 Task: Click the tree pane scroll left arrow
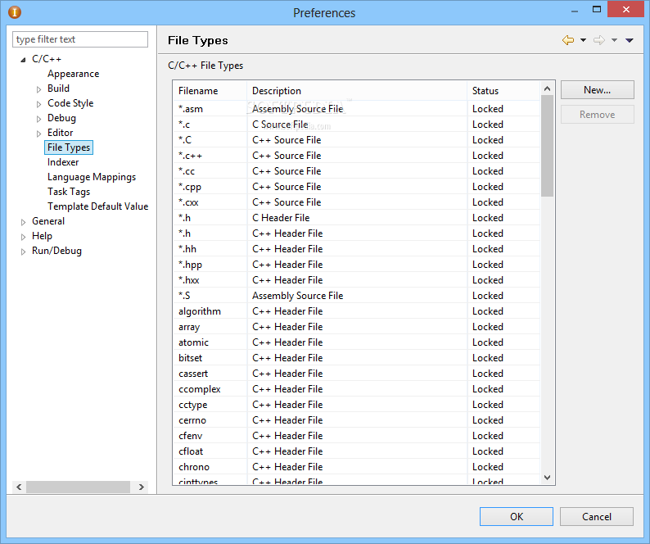tap(19, 487)
